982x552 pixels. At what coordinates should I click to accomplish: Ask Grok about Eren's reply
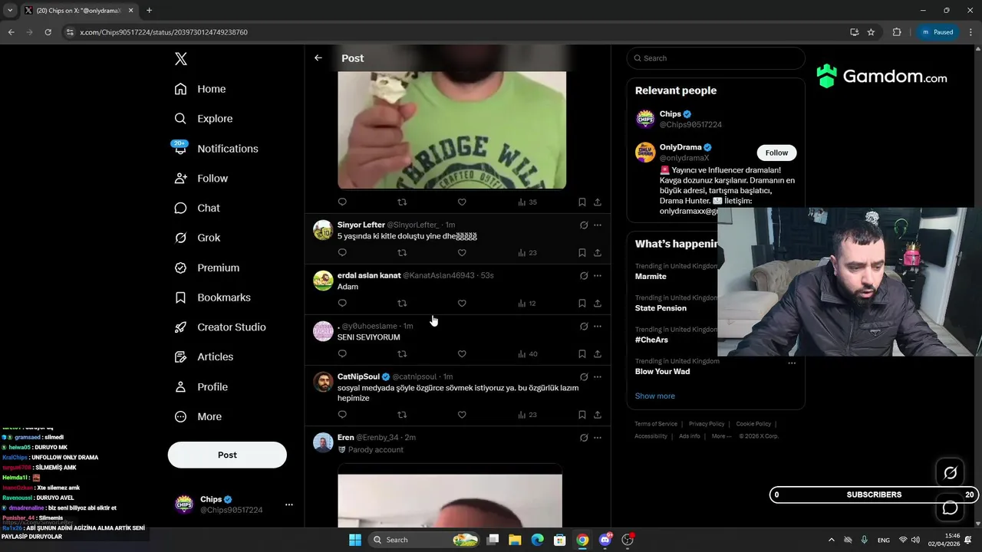coord(584,438)
